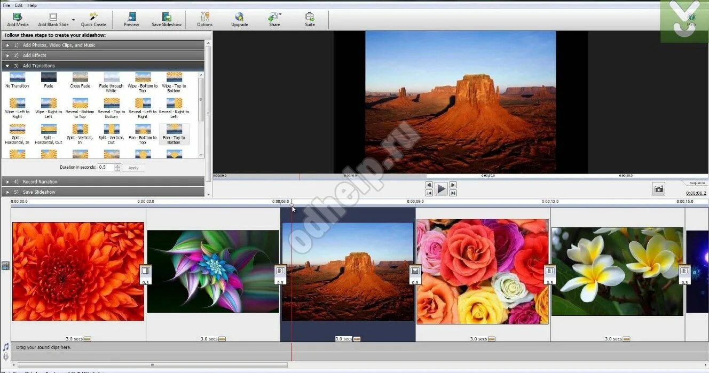Click the Preview toolbar icon
The image size is (709, 373).
point(131,19)
